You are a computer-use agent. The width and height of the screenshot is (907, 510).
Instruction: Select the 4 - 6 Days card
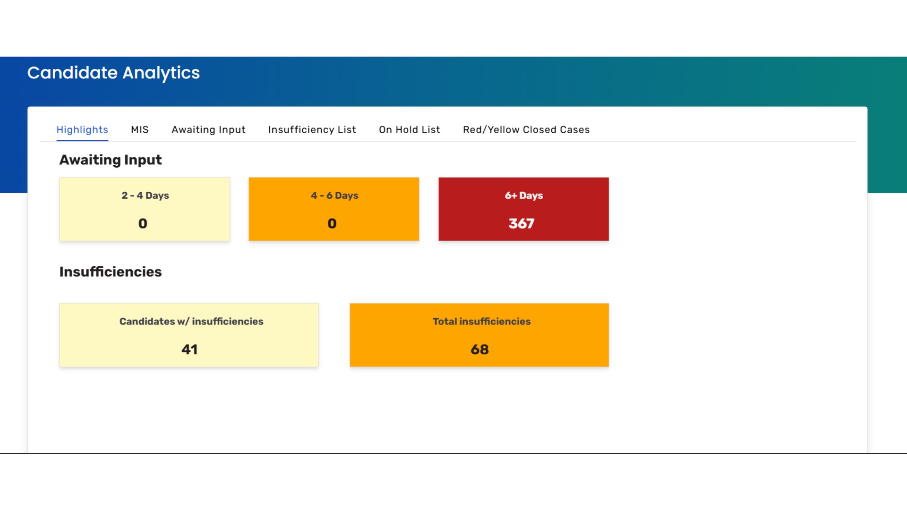pyautogui.click(x=334, y=209)
